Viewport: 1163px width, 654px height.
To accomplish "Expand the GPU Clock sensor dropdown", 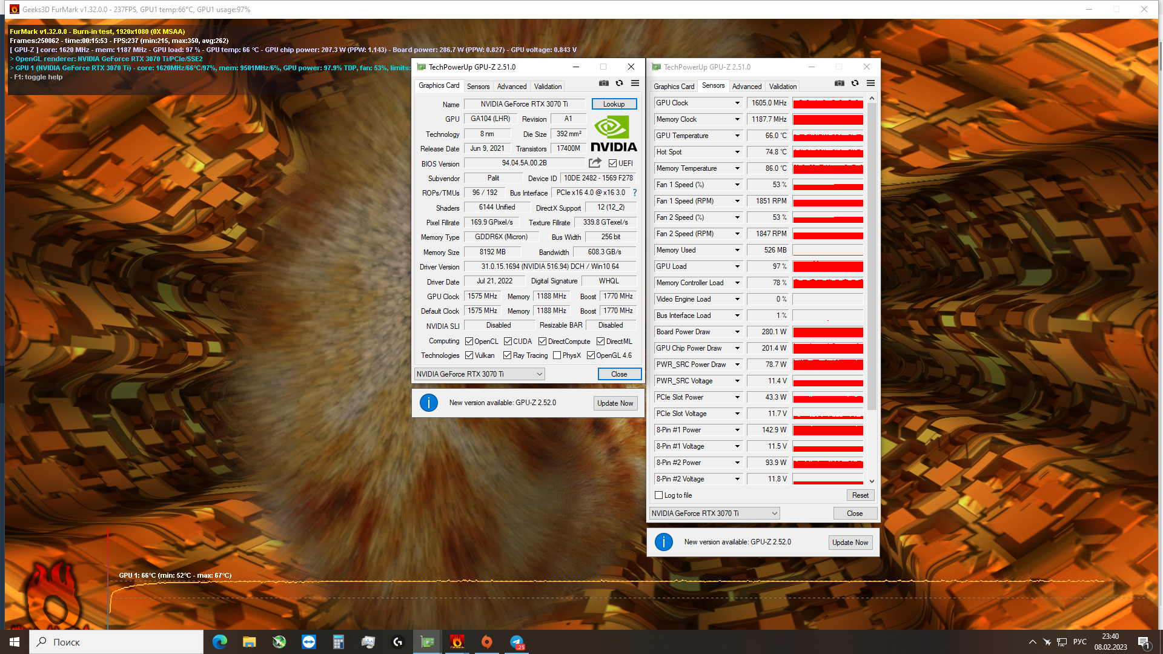I will pyautogui.click(x=737, y=103).
